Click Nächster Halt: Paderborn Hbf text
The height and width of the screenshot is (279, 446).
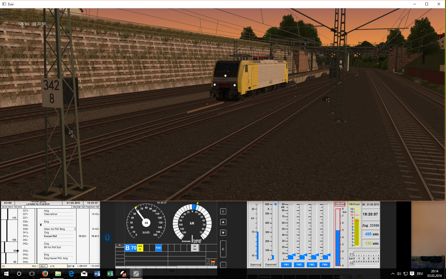coord(86,207)
